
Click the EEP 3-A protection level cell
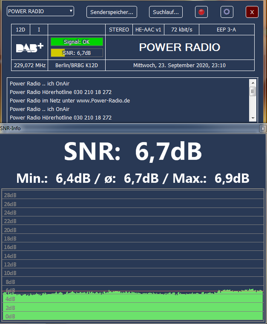tap(226, 30)
